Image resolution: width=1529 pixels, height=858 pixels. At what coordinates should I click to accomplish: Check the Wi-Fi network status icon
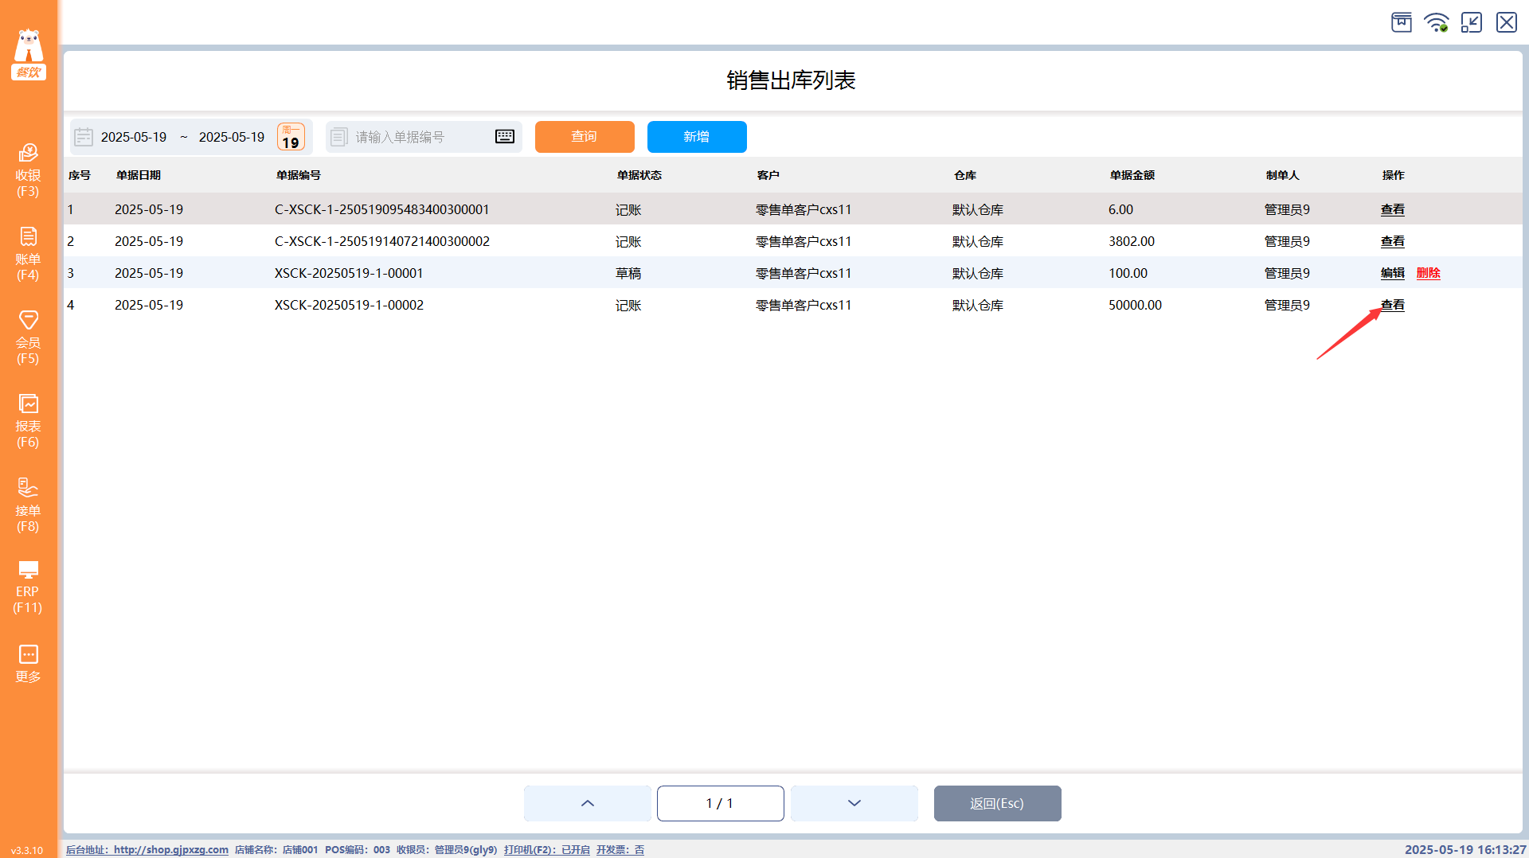[x=1437, y=22]
